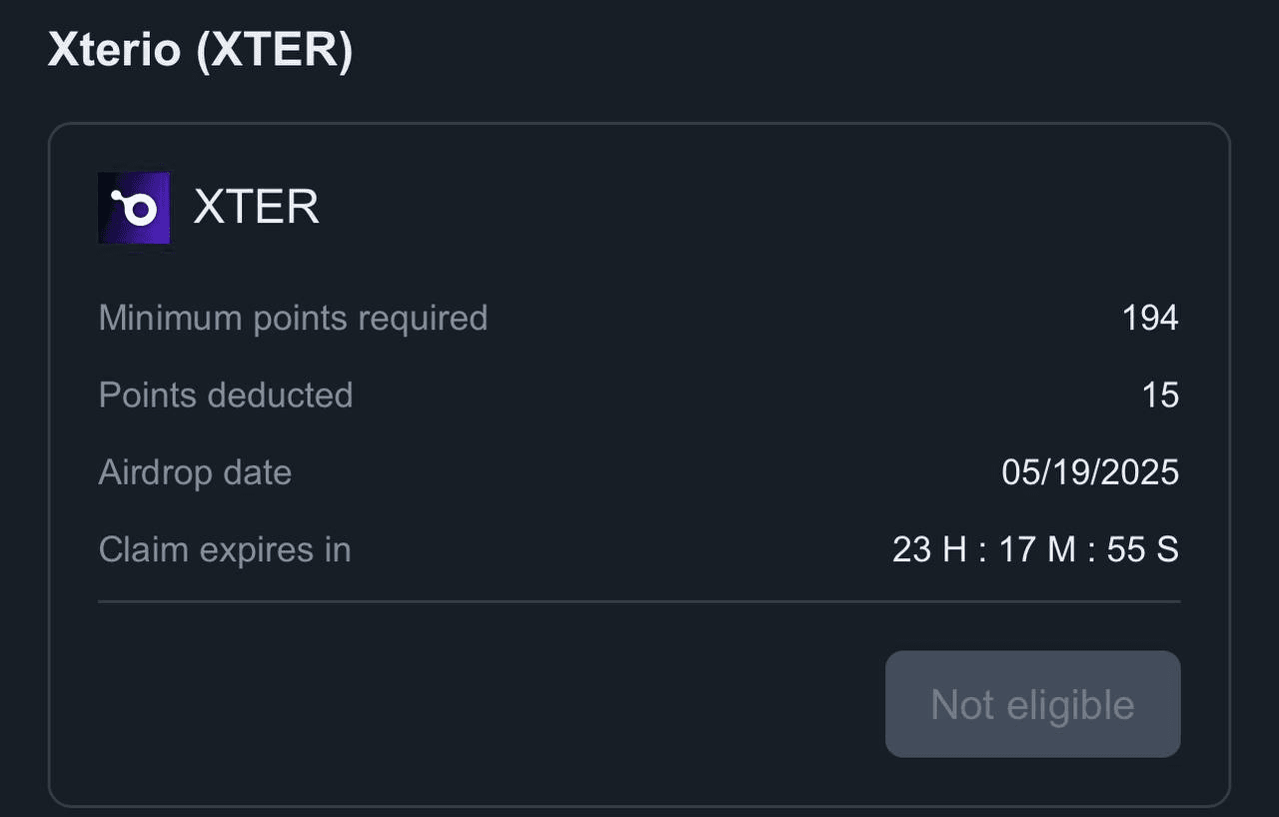Click the word required in first row
The width and height of the screenshot is (1279, 817).
tap(423, 320)
